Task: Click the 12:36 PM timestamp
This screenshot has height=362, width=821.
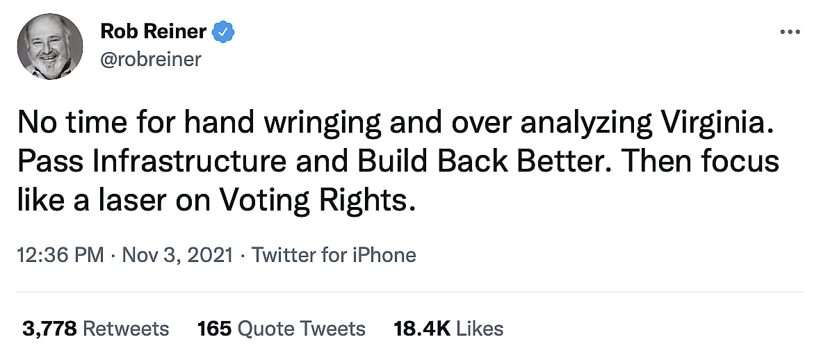Action: (60, 255)
